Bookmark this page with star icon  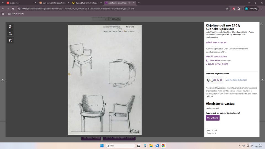coord(227,9)
